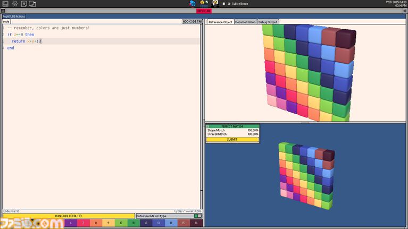Click the 'end' keyword on line 4
408x229 pixels.
click(11, 48)
